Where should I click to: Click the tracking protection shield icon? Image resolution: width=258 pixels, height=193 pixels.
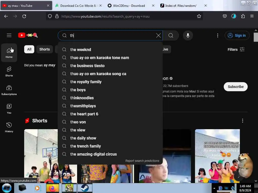coord(50,16)
